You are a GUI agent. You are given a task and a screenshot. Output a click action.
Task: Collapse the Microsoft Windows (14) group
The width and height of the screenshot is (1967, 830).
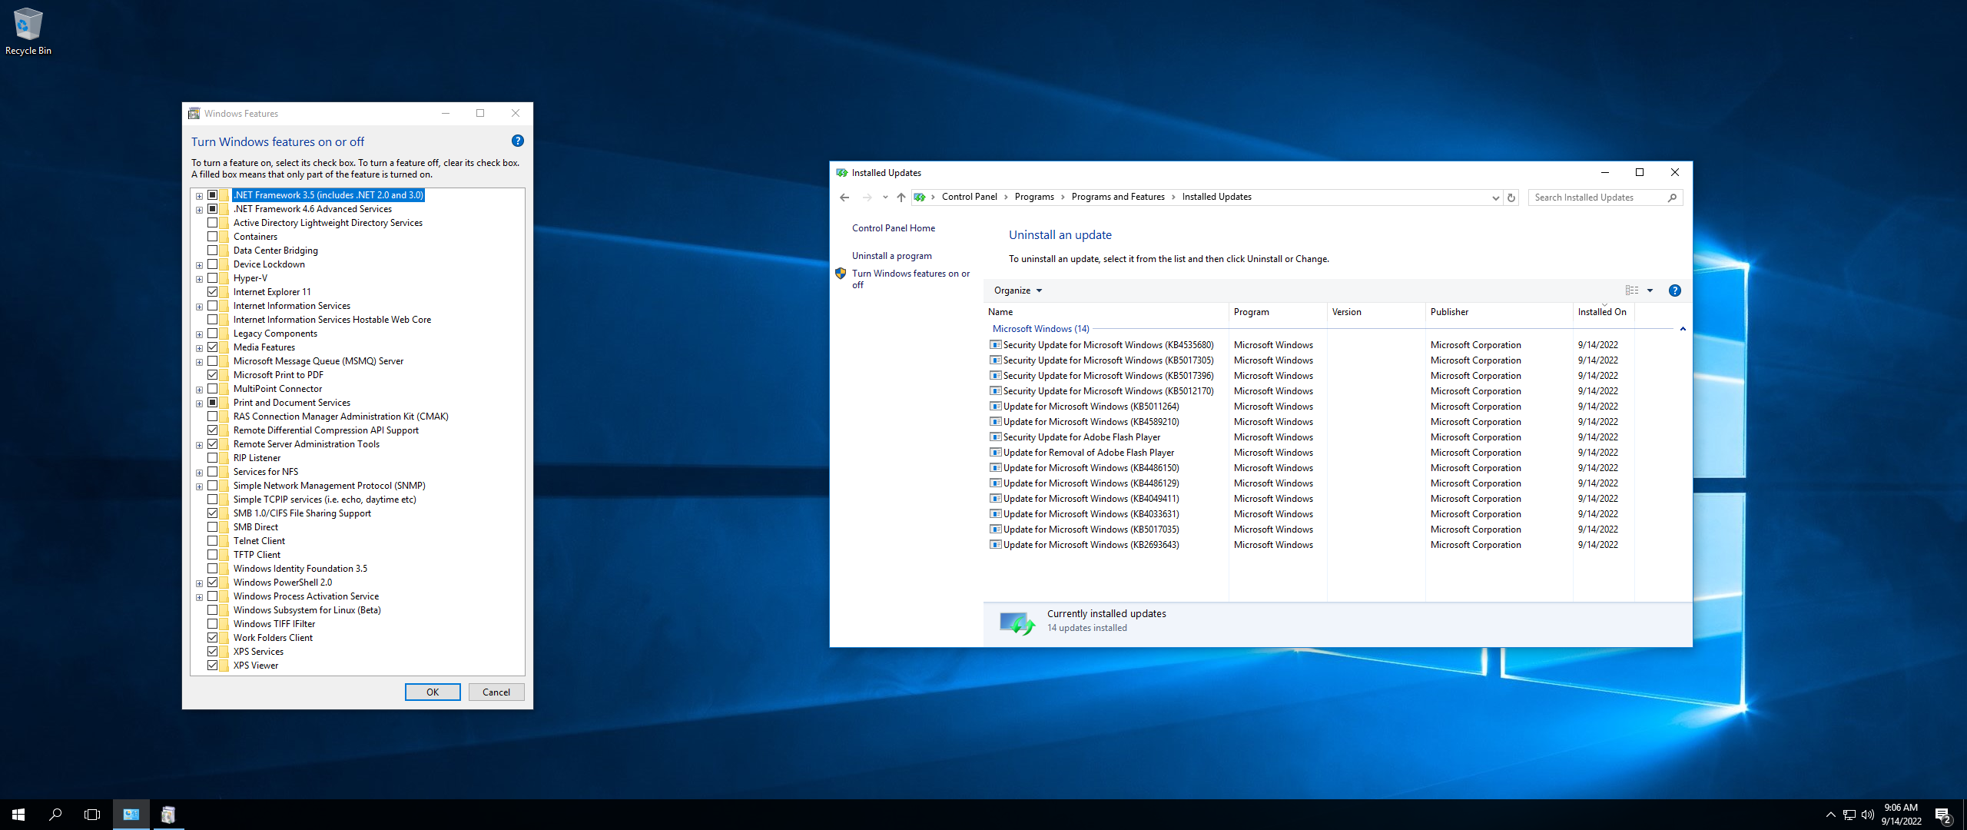1683,329
